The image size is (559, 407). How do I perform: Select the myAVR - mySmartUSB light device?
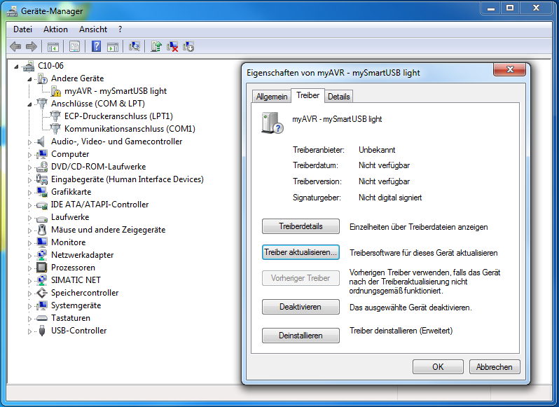[115, 91]
